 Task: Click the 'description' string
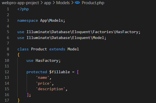point(50,89)
